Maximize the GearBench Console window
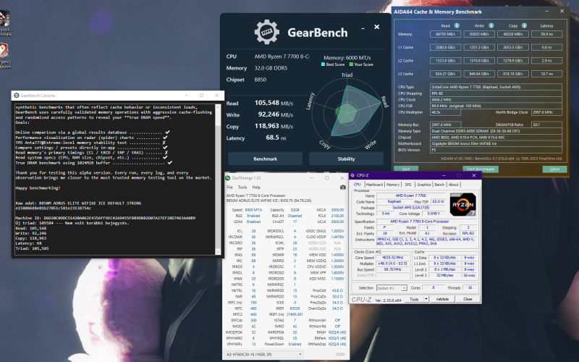Viewport: 579px width, 362px height. tap(202, 96)
